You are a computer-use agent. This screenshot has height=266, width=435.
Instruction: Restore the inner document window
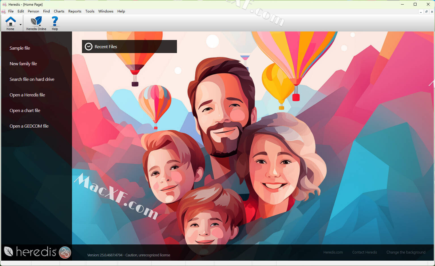point(426,12)
